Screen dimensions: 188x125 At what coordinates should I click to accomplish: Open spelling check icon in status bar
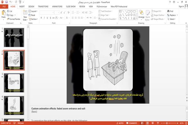pos(14,123)
